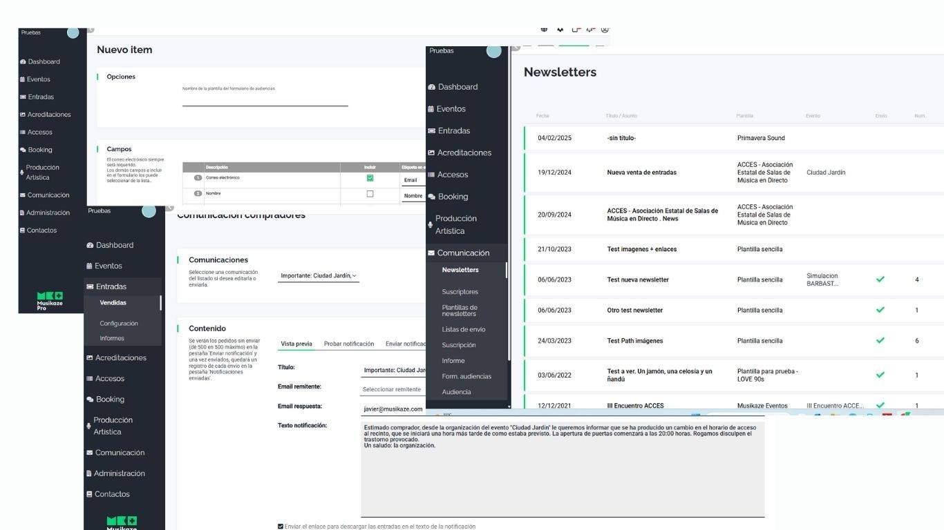The width and height of the screenshot is (944, 530).
Task: Click the audience form template name input field
Action: 265,101
